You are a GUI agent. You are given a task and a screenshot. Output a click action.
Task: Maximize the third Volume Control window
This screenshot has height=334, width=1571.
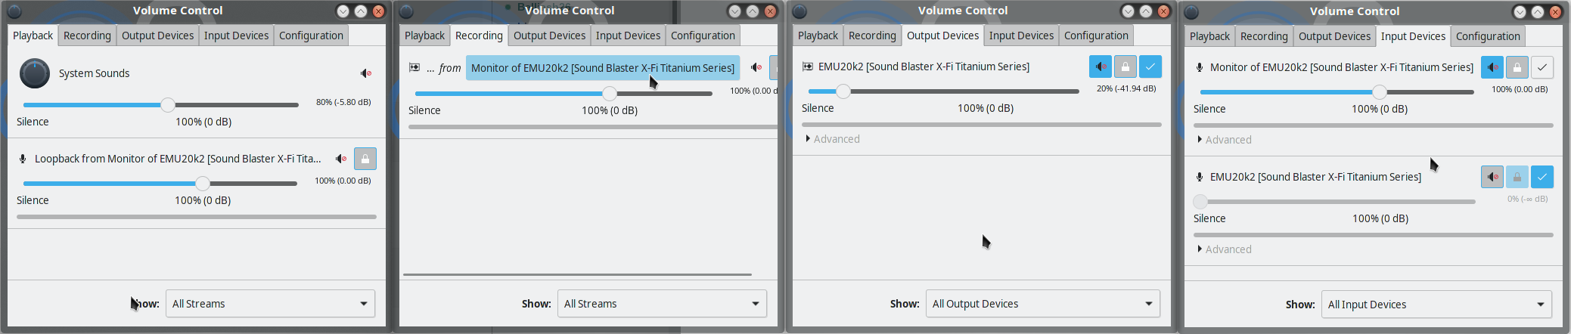(x=1146, y=11)
